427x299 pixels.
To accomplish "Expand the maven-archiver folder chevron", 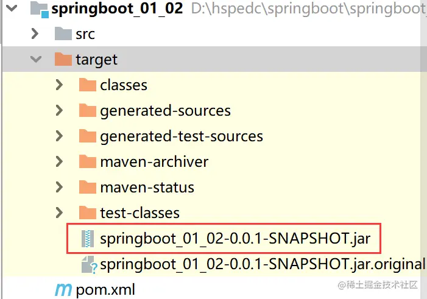I will tap(59, 161).
